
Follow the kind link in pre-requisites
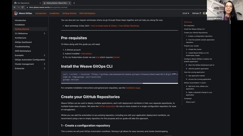tap(98, 57)
